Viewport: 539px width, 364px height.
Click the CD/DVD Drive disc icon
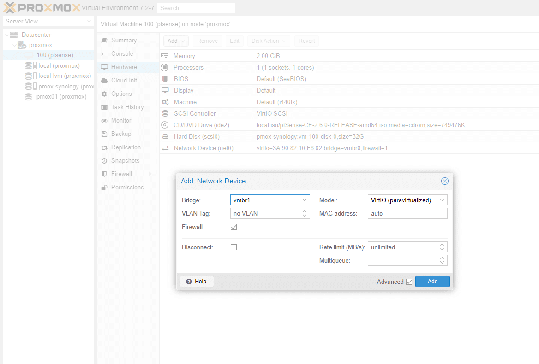pyautogui.click(x=165, y=125)
